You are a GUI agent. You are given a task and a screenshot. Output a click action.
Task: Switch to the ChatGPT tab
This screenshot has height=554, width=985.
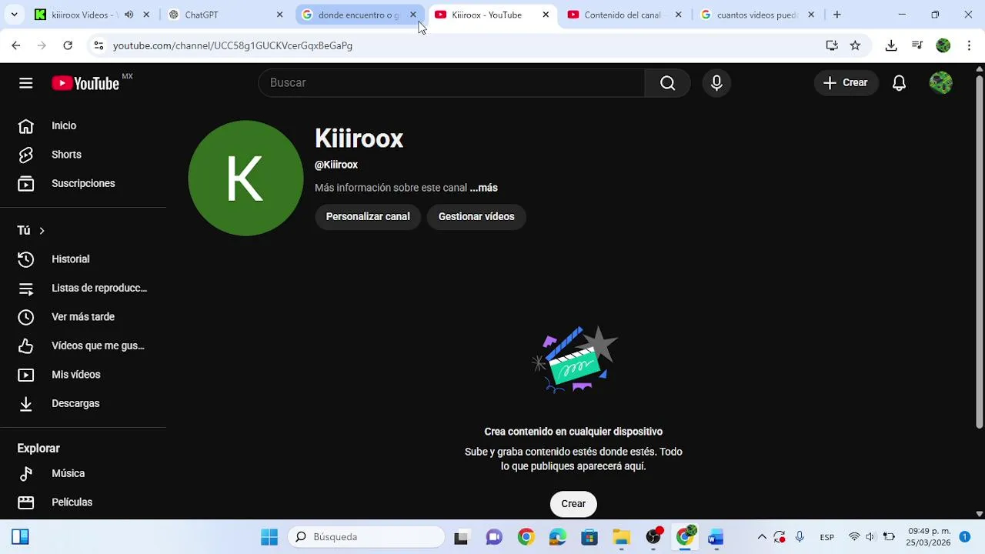225,15
